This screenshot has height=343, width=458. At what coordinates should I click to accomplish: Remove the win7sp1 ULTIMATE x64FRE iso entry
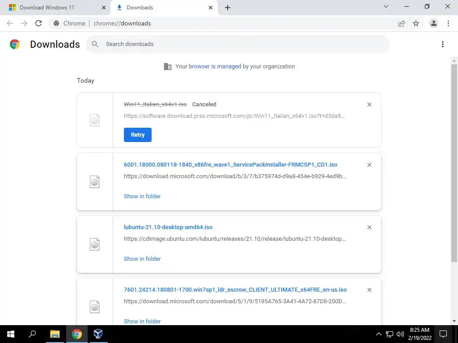click(x=369, y=289)
